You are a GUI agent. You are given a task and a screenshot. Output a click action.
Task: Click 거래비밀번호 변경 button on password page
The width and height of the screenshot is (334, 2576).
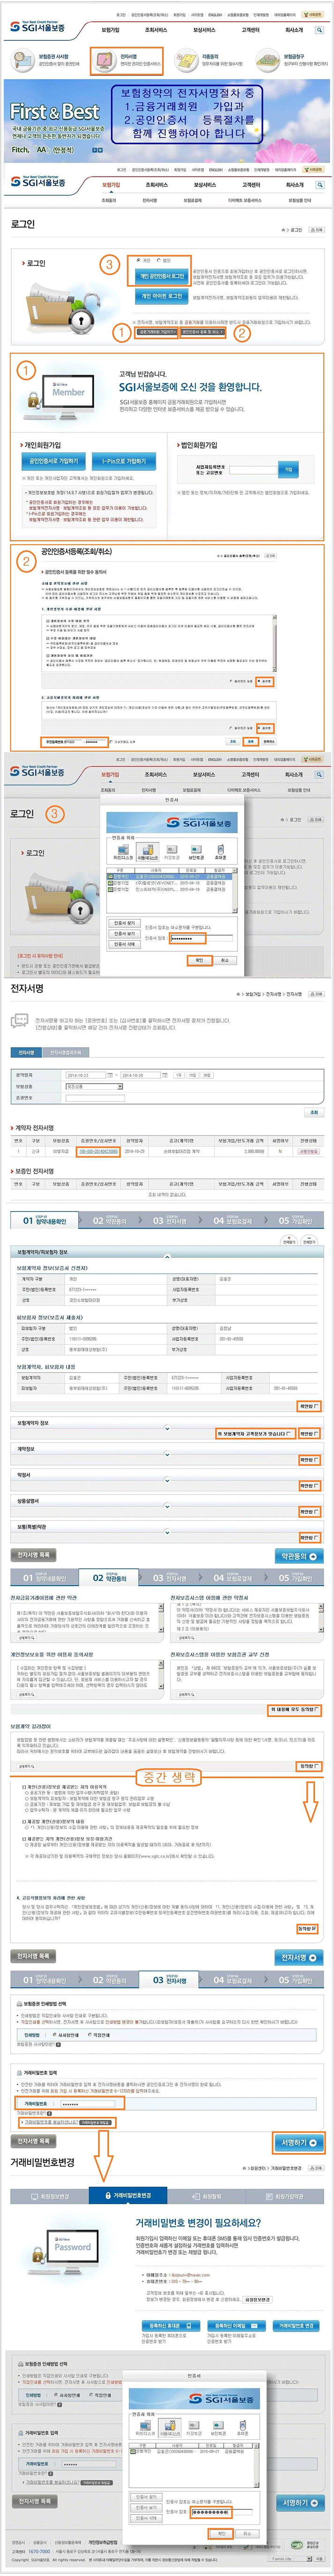point(296,2326)
